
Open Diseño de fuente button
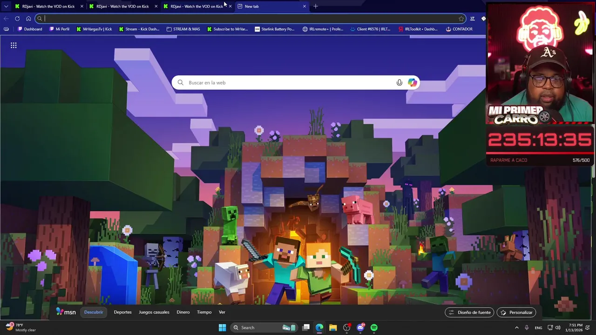coord(469,312)
